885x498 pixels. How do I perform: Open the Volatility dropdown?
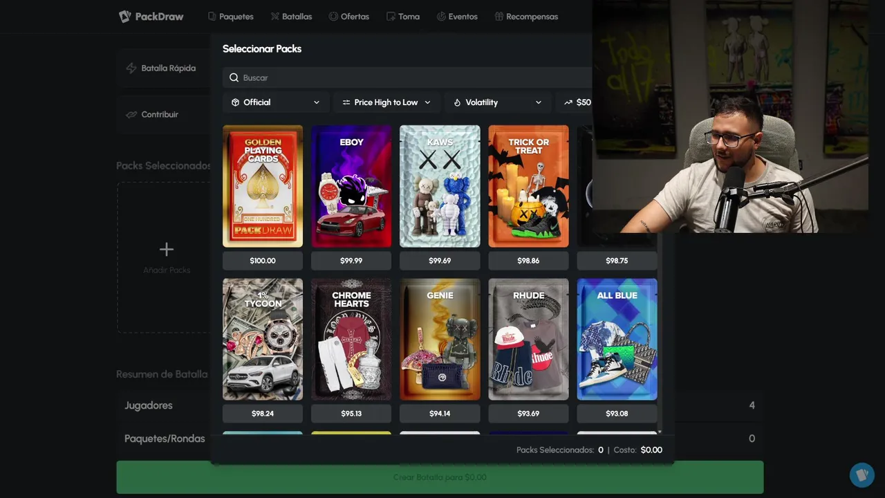(497, 102)
